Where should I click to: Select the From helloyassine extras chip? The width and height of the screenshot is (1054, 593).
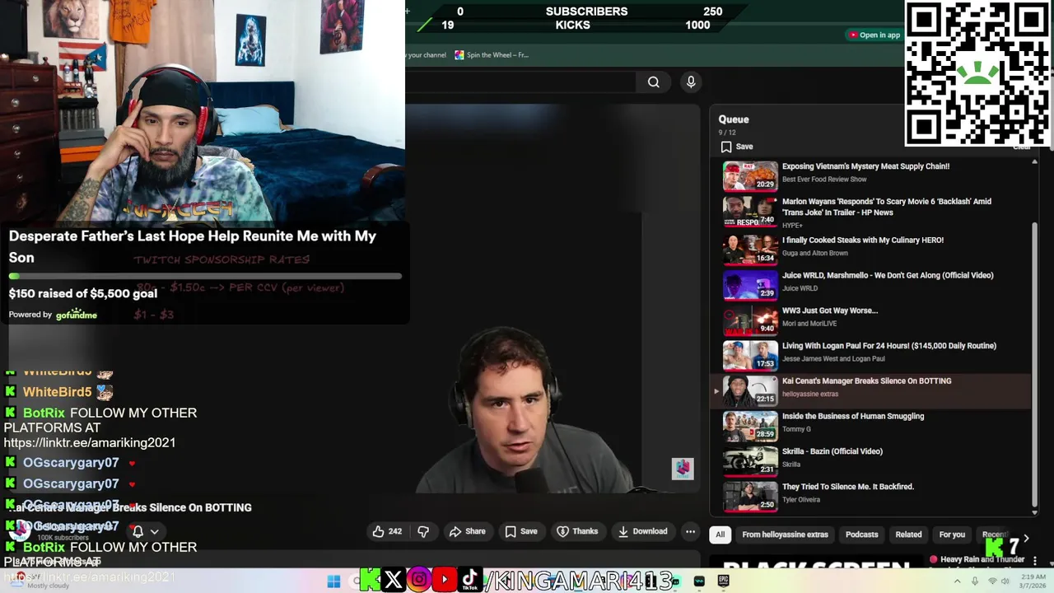click(x=785, y=535)
